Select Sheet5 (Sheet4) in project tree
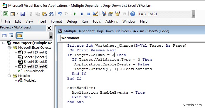Viewport: 205px width, 108px height. [36, 66]
